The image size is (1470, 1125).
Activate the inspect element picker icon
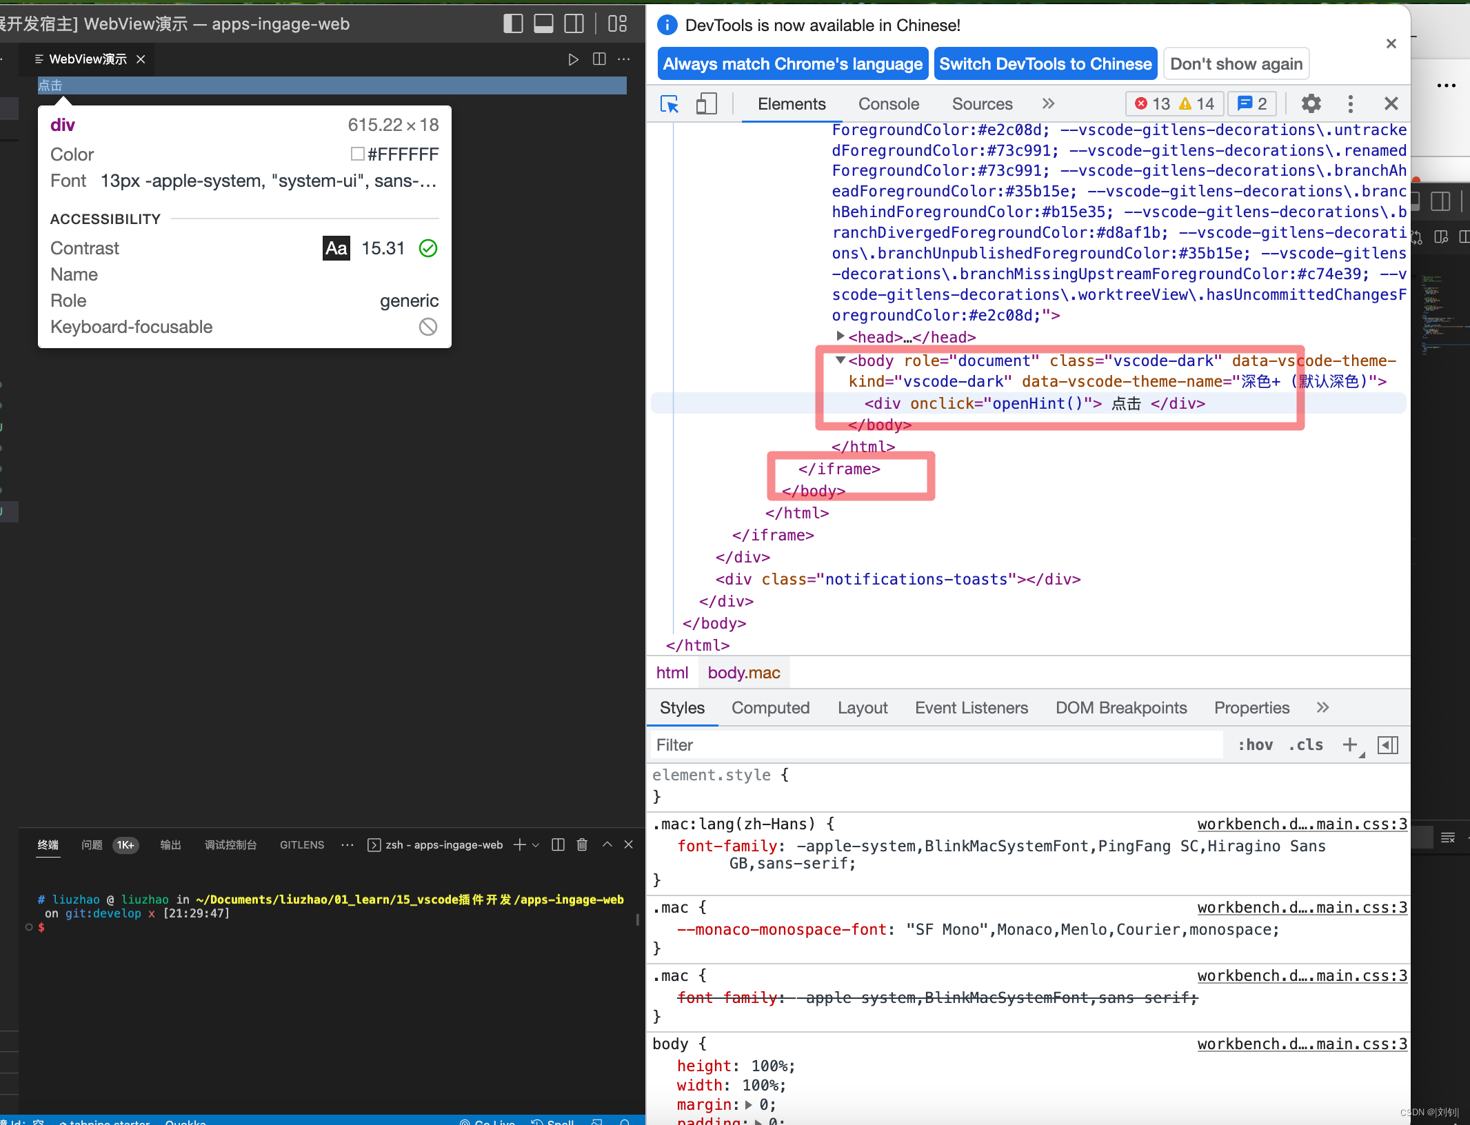[x=669, y=104]
